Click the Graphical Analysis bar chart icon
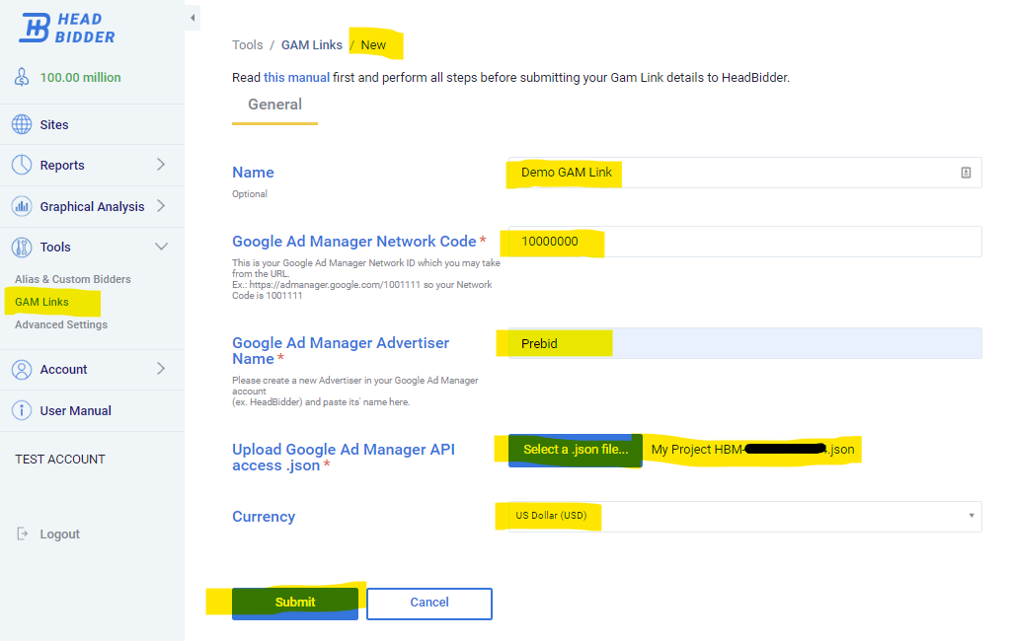 (22, 207)
